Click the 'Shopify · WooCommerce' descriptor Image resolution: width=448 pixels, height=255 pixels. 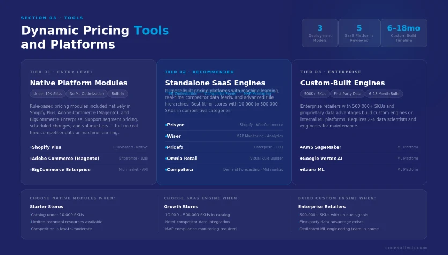click(261, 125)
